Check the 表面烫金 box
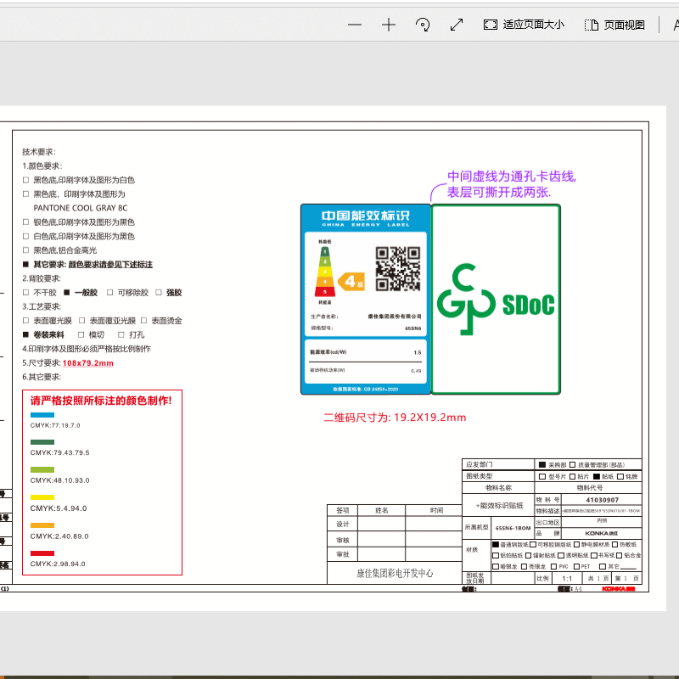The height and width of the screenshot is (679, 679). pos(143,321)
